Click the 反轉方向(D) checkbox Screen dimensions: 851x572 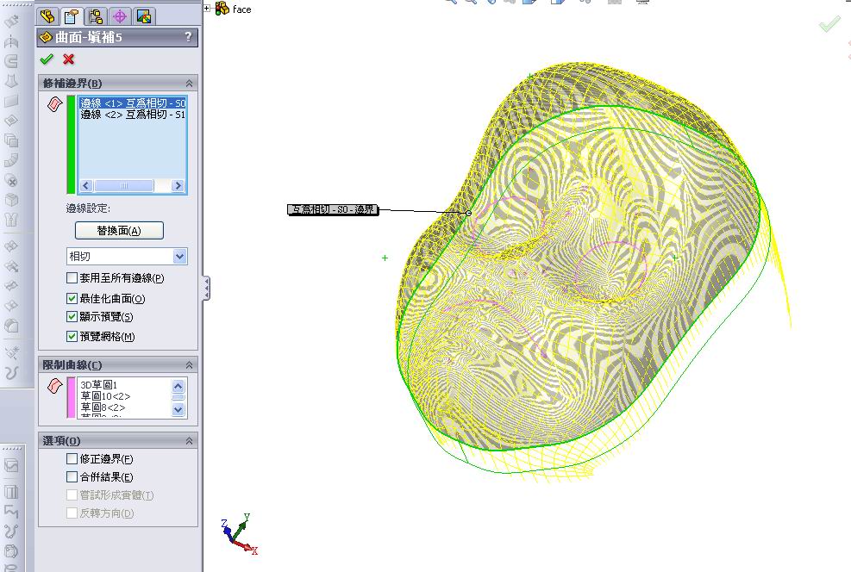(72, 513)
